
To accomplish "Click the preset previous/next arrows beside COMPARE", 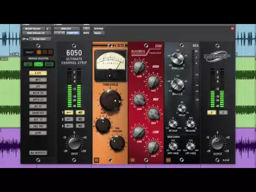I will [58, 33].
